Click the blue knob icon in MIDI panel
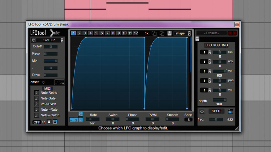 (55, 122)
